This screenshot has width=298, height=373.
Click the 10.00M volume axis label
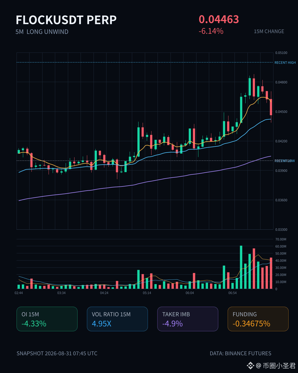pyautogui.click(x=281, y=282)
